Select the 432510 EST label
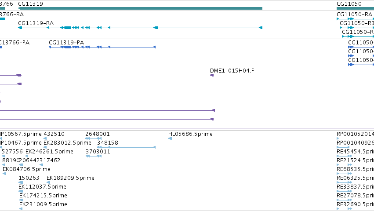374x211 pixels. click(54, 134)
